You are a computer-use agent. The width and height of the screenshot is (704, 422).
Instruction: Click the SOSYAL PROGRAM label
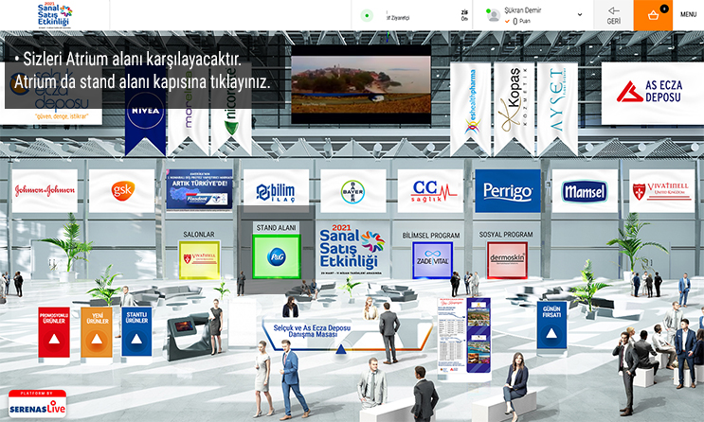[506, 235]
